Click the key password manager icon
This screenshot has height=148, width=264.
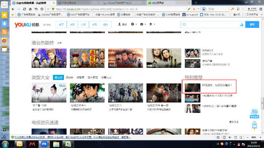click(232, 9)
